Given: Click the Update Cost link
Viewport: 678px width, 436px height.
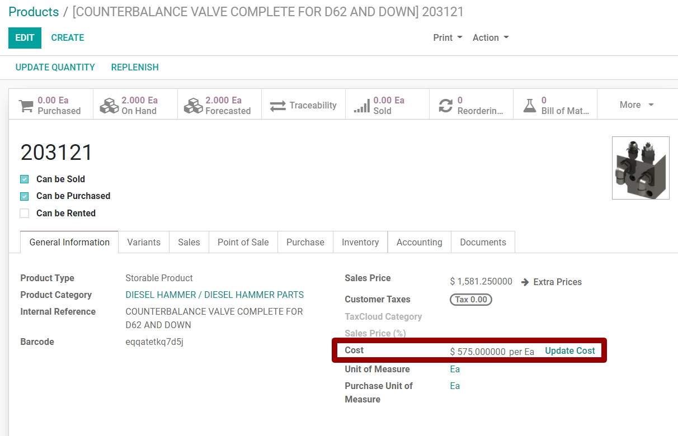Looking at the screenshot, I should [x=570, y=350].
